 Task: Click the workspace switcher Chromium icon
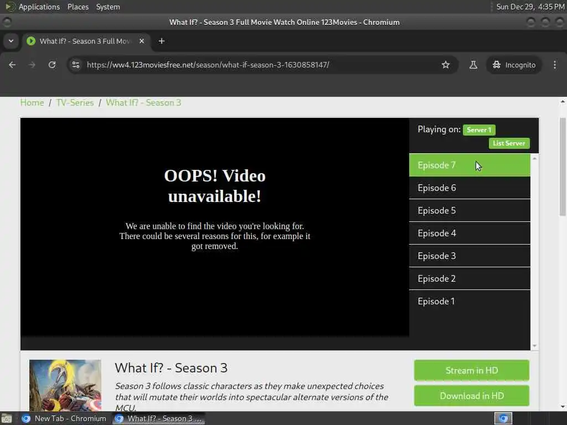tap(503, 418)
